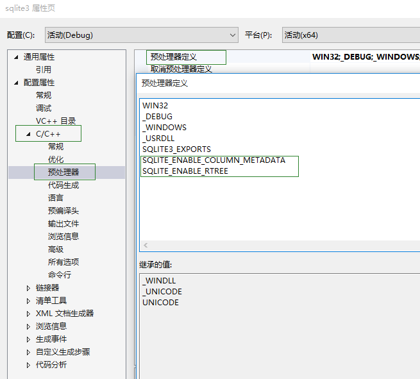Select the 通用属性 tree item label
This screenshot has width=420, height=379.
click(39, 57)
